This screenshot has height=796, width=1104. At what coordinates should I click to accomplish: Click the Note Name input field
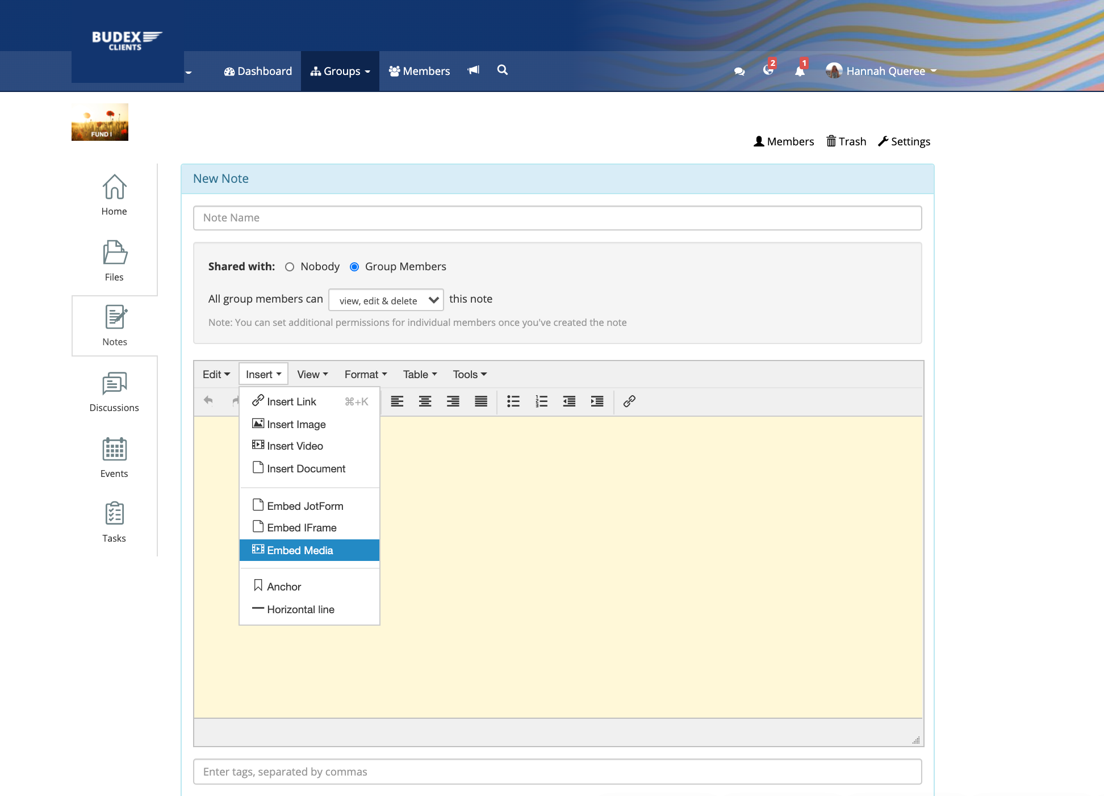click(x=557, y=218)
